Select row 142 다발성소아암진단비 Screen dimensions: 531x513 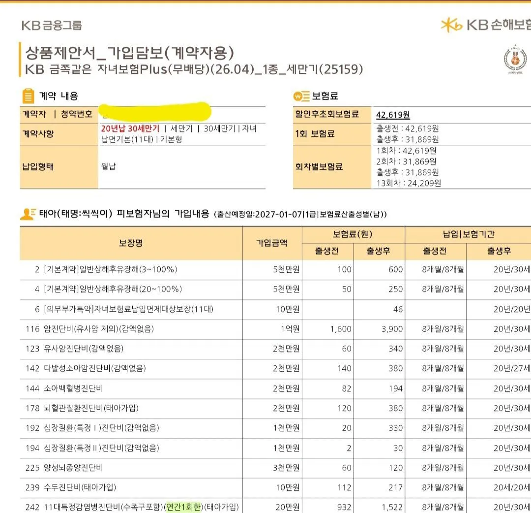[x=275, y=369]
